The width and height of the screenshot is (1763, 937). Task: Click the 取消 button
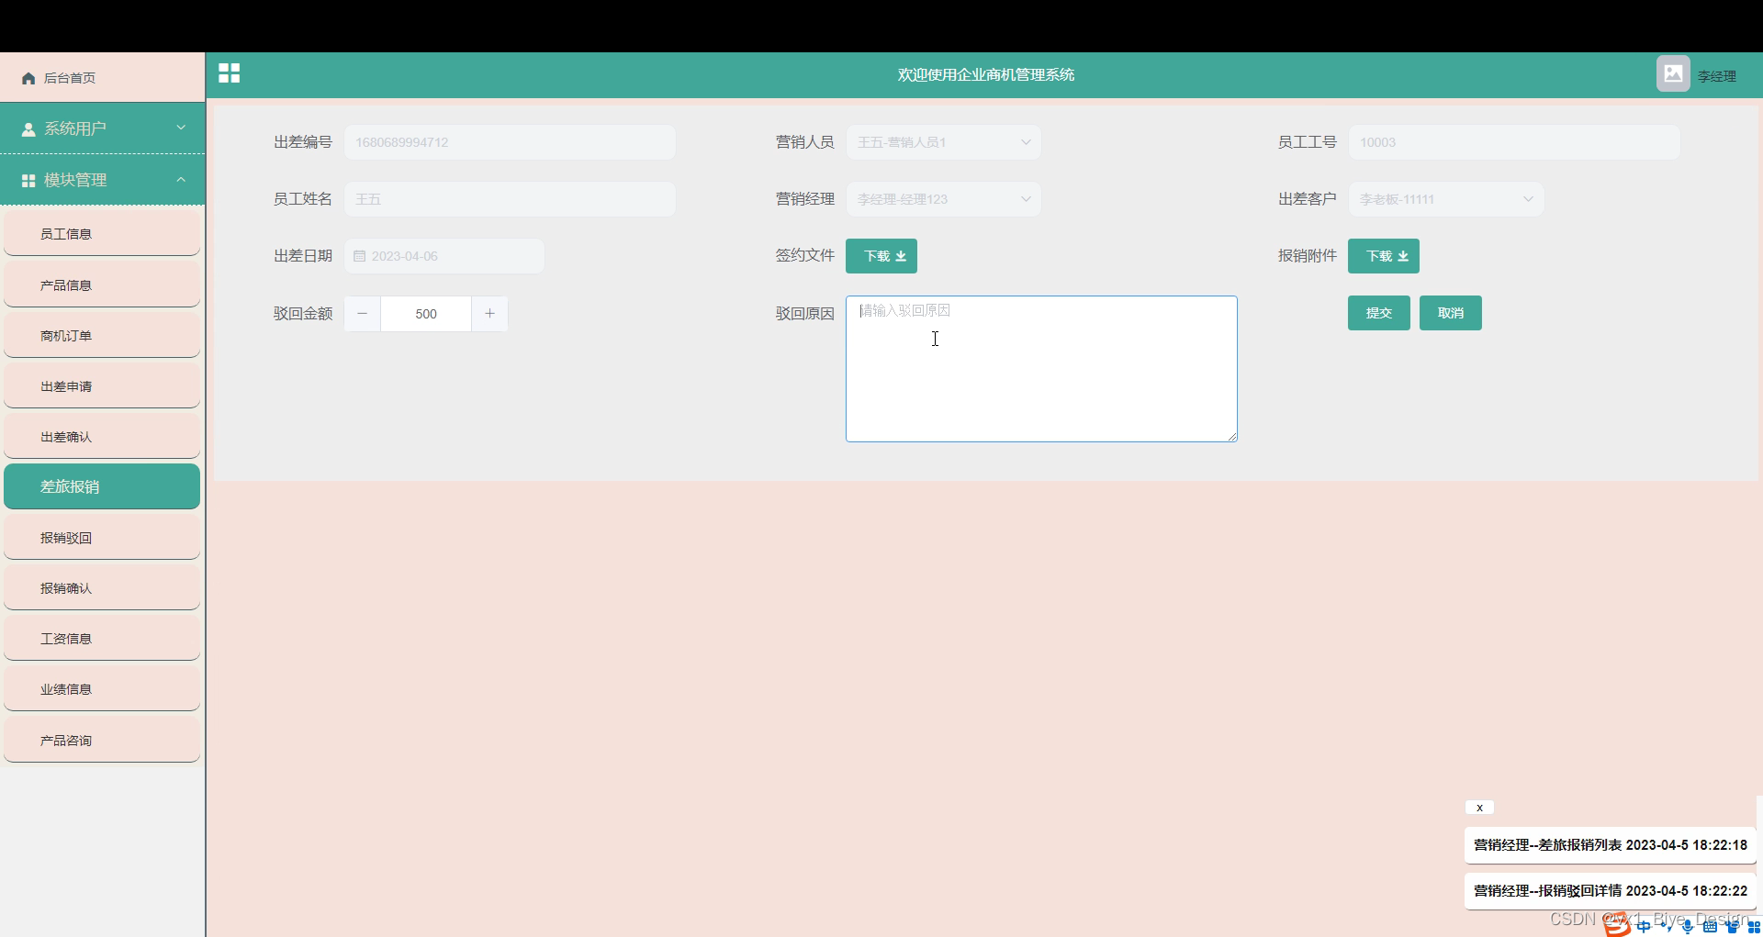(1451, 313)
